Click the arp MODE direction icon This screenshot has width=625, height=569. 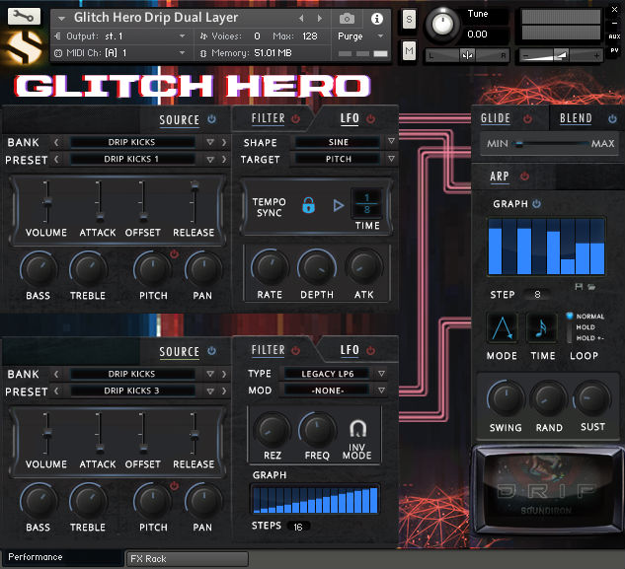(502, 328)
